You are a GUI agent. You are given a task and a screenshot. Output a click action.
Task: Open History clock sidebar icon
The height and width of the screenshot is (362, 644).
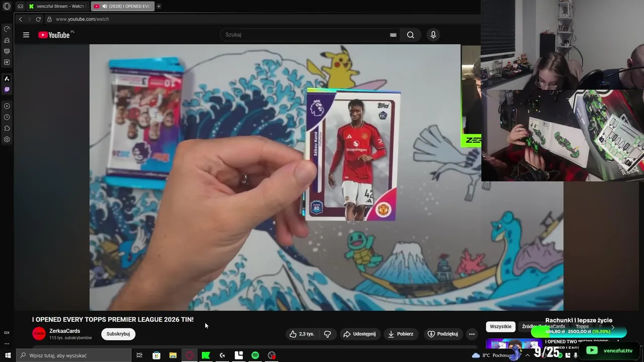pos(7,117)
